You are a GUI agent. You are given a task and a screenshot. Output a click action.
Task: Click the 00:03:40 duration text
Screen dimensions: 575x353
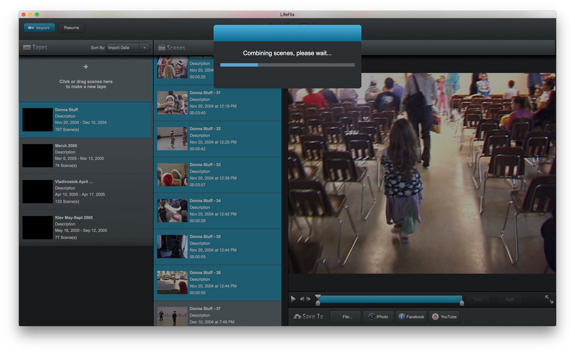[197, 113]
